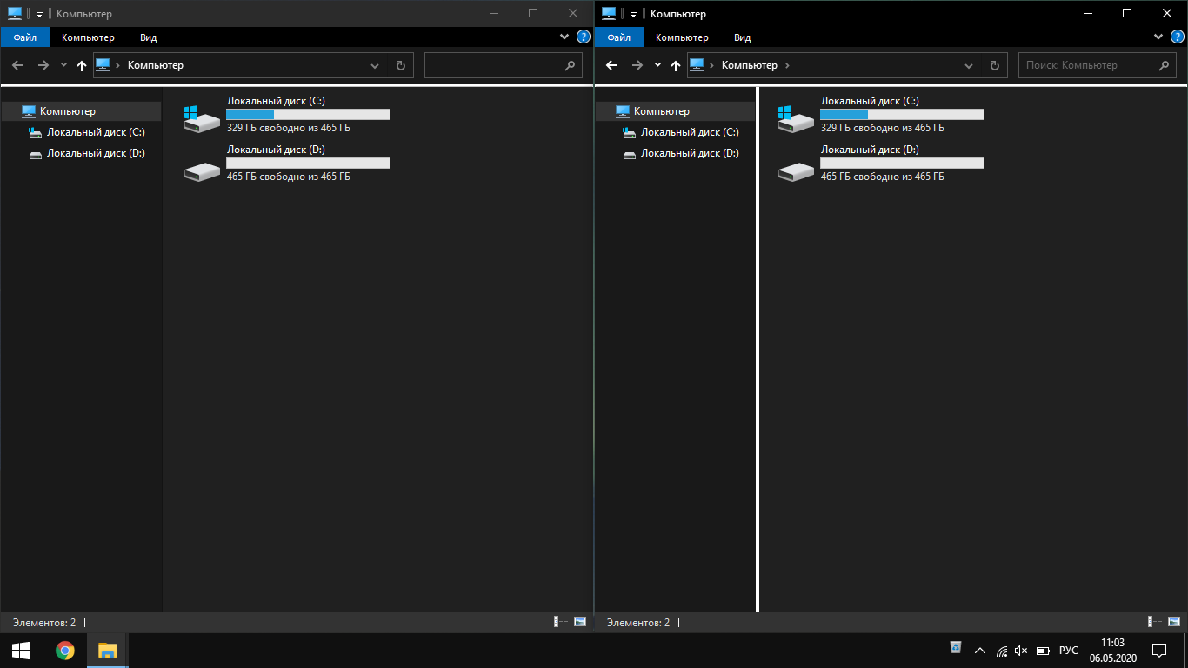Click the Recycle Bin tray icon

point(955,646)
